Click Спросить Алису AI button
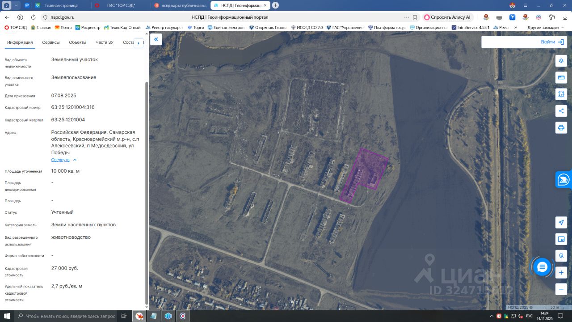 point(447,17)
